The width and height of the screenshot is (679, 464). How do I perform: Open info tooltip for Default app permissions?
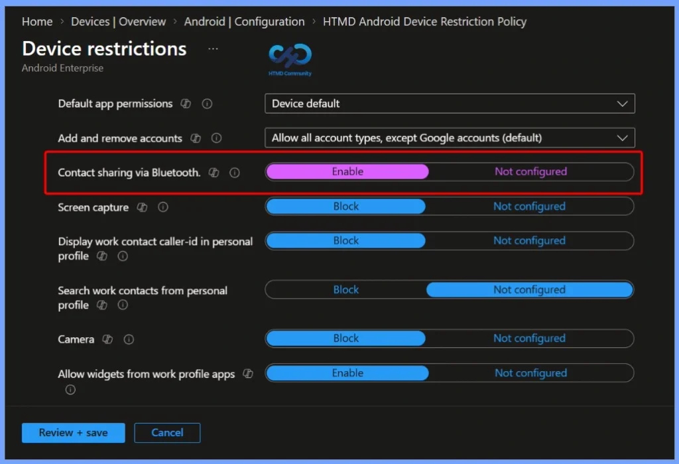coord(207,104)
